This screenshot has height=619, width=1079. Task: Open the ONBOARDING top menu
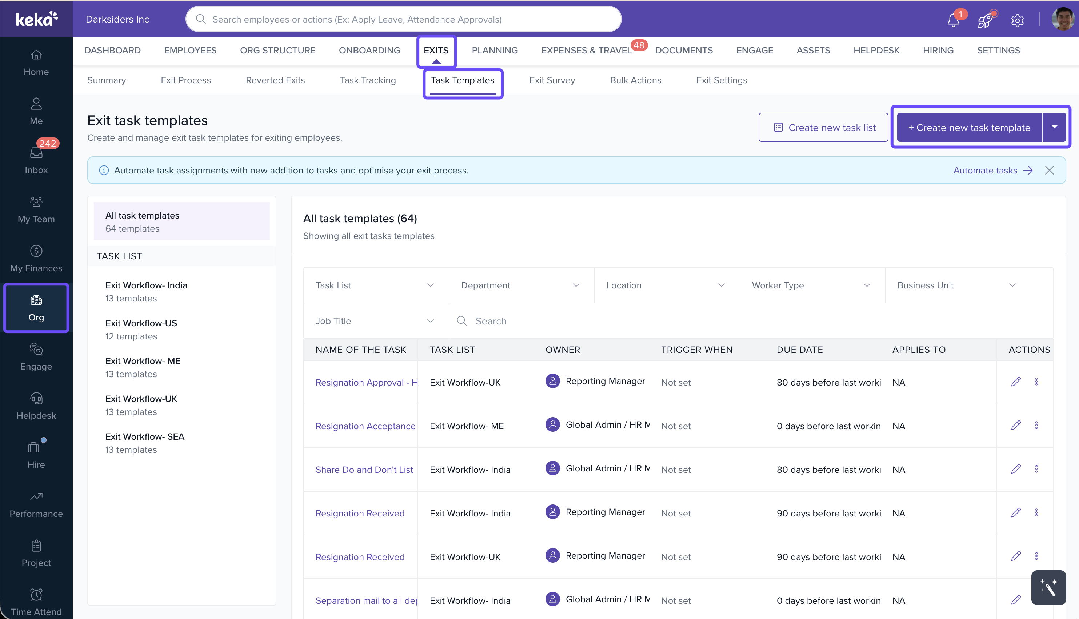[x=369, y=50]
